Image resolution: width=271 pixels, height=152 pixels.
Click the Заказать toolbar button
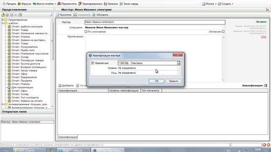(111, 4)
